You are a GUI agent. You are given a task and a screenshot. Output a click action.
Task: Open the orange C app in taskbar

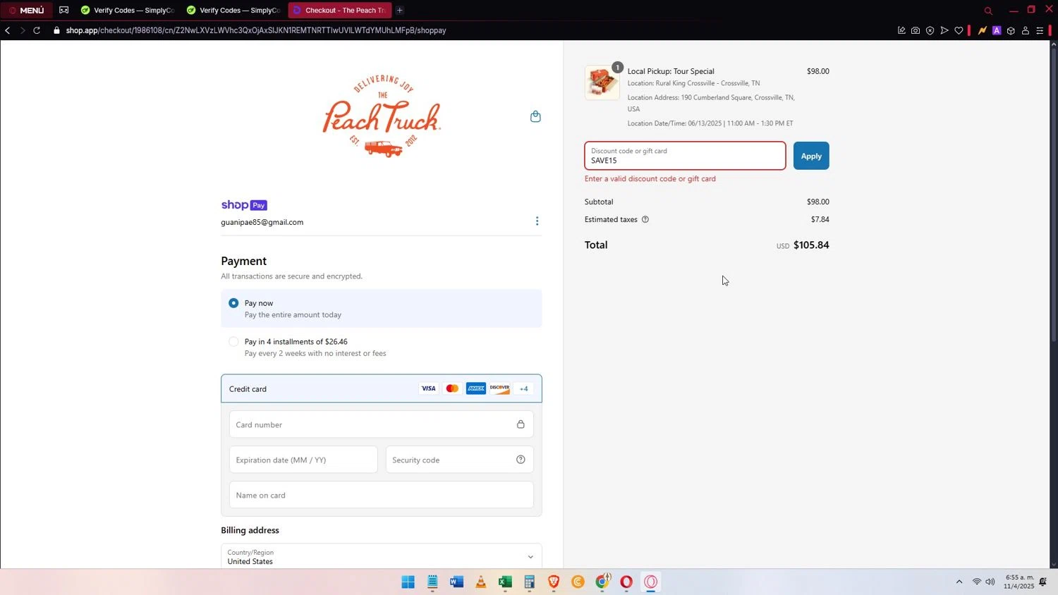578,582
